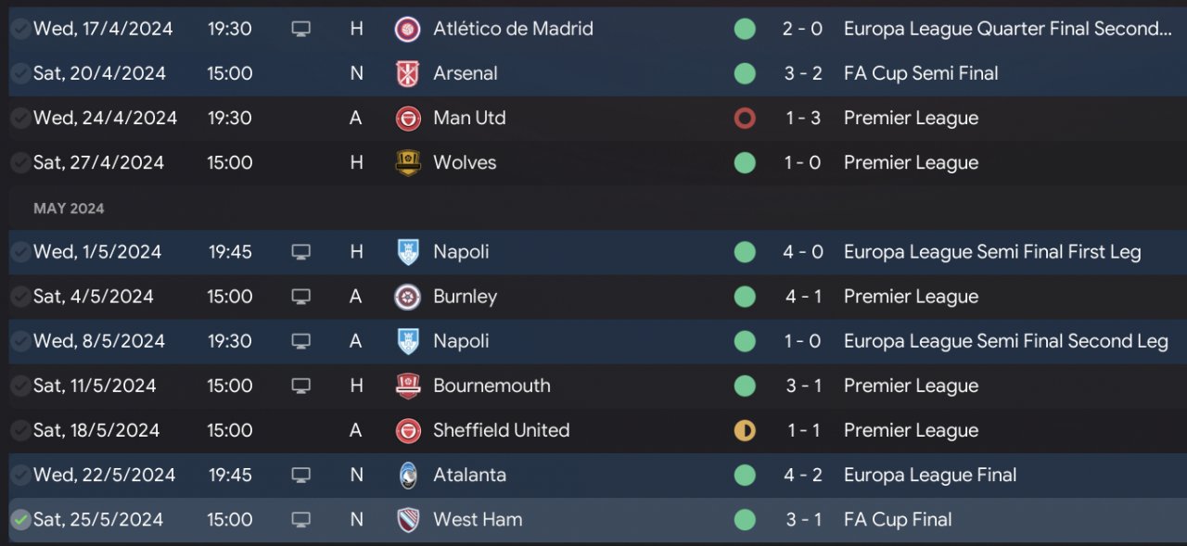Toggle the checkmark for Sheffield United fixture

pos(19,430)
